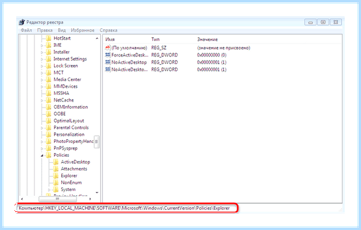Expand the Installer tree node

[42, 52]
